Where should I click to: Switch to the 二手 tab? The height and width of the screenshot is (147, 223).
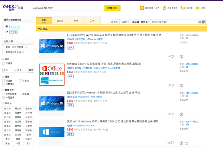click(93, 20)
